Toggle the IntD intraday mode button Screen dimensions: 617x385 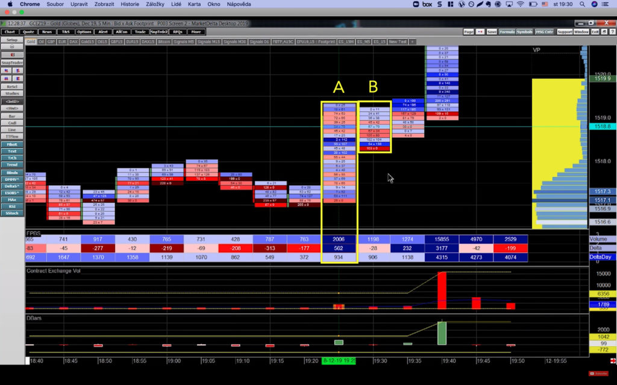[12, 102]
